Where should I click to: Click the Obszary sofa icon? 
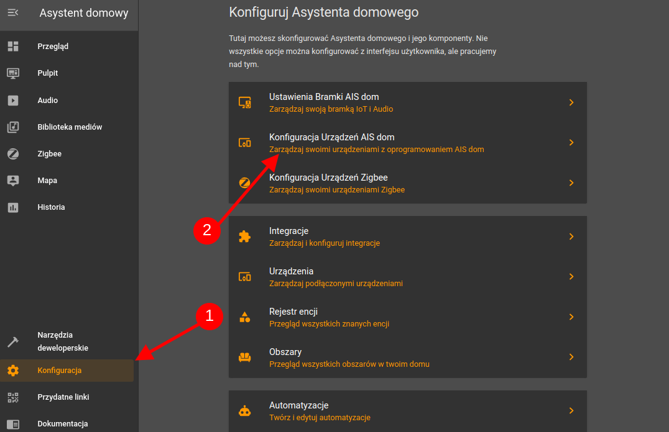coord(244,357)
